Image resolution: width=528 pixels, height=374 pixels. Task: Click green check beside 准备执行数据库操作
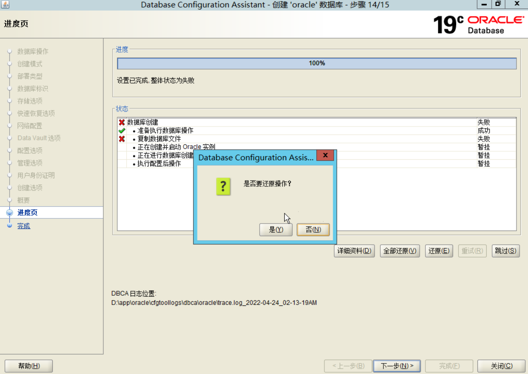click(122, 131)
